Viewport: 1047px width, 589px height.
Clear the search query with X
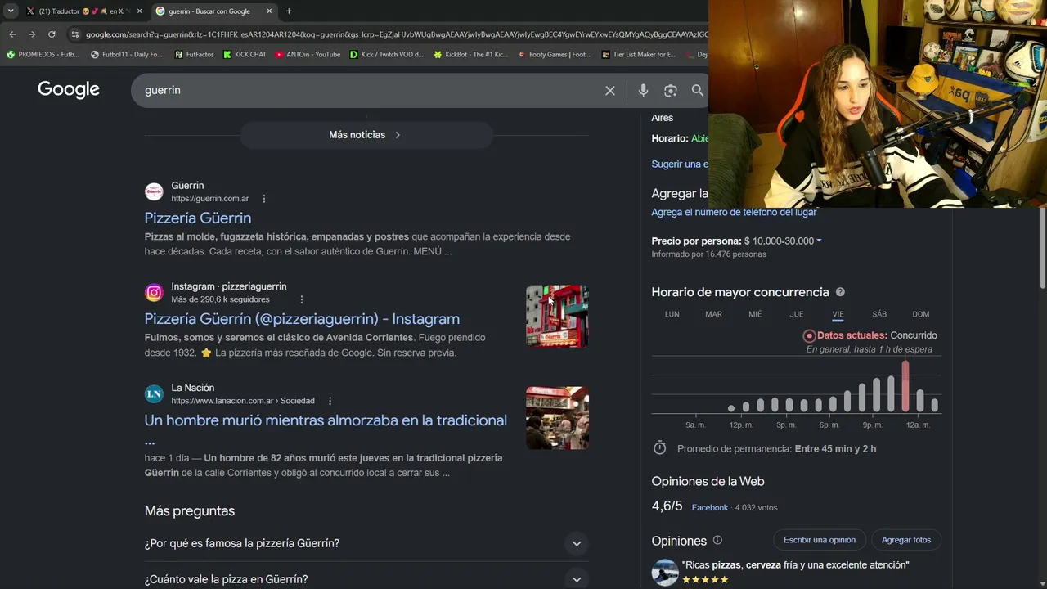point(610,91)
